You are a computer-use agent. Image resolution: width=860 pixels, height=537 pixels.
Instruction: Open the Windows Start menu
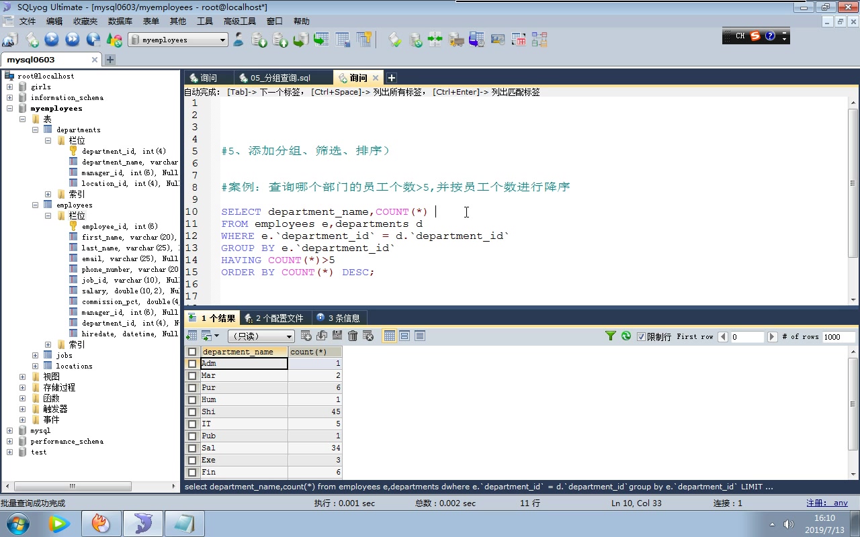tap(18, 523)
